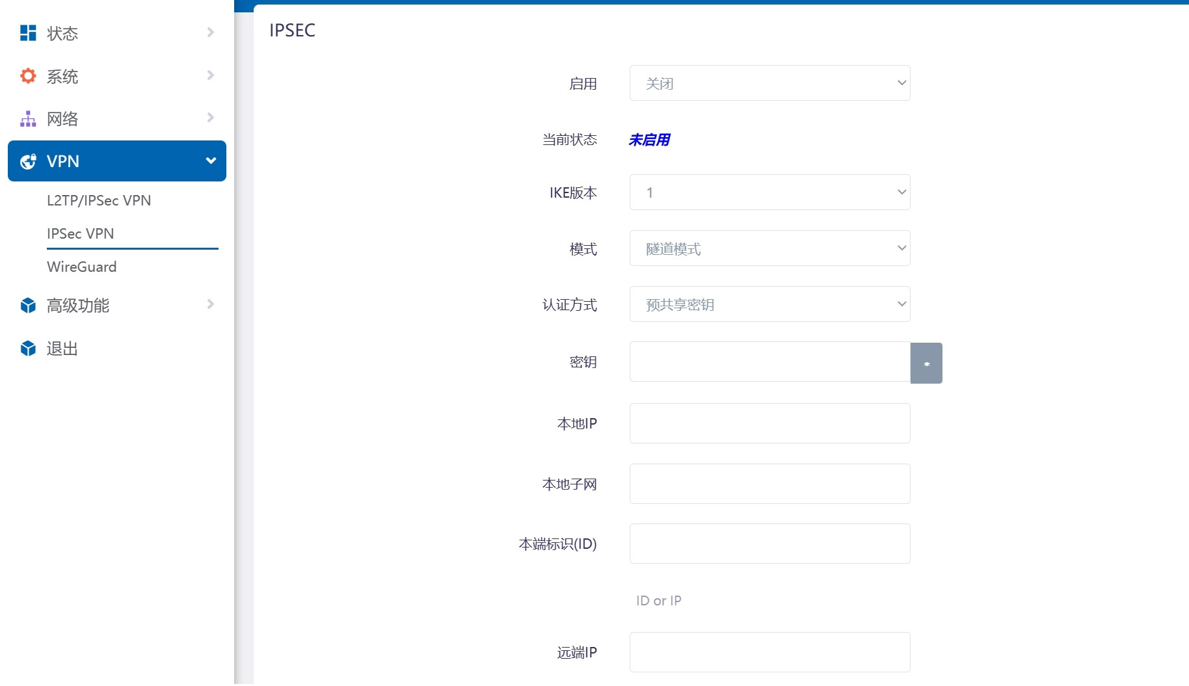The height and width of the screenshot is (686, 1189).
Task: Collapse the VPN menu chevron
Action: (x=209, y=161)
